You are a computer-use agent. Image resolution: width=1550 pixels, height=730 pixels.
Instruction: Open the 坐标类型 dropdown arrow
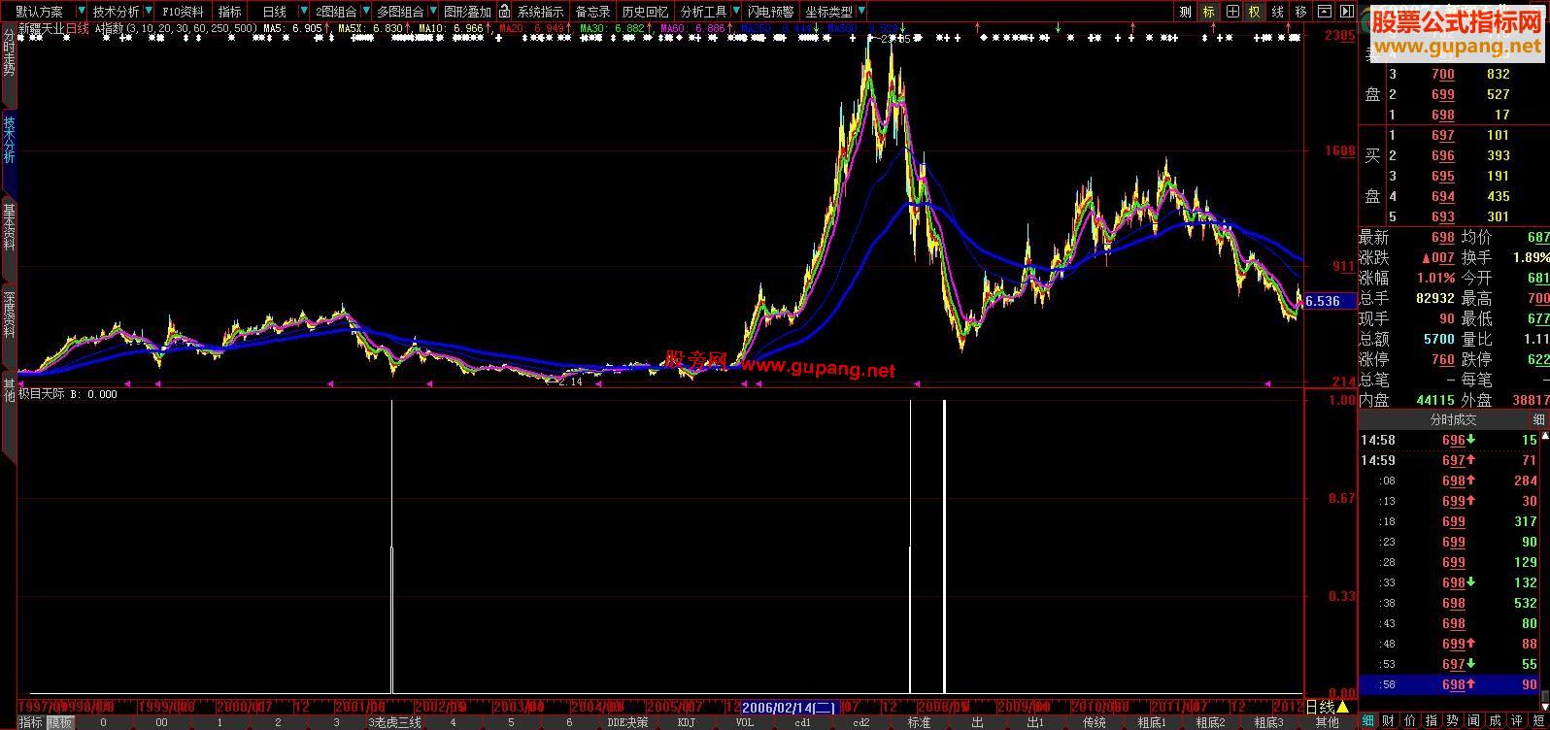[x=861, y=12]
